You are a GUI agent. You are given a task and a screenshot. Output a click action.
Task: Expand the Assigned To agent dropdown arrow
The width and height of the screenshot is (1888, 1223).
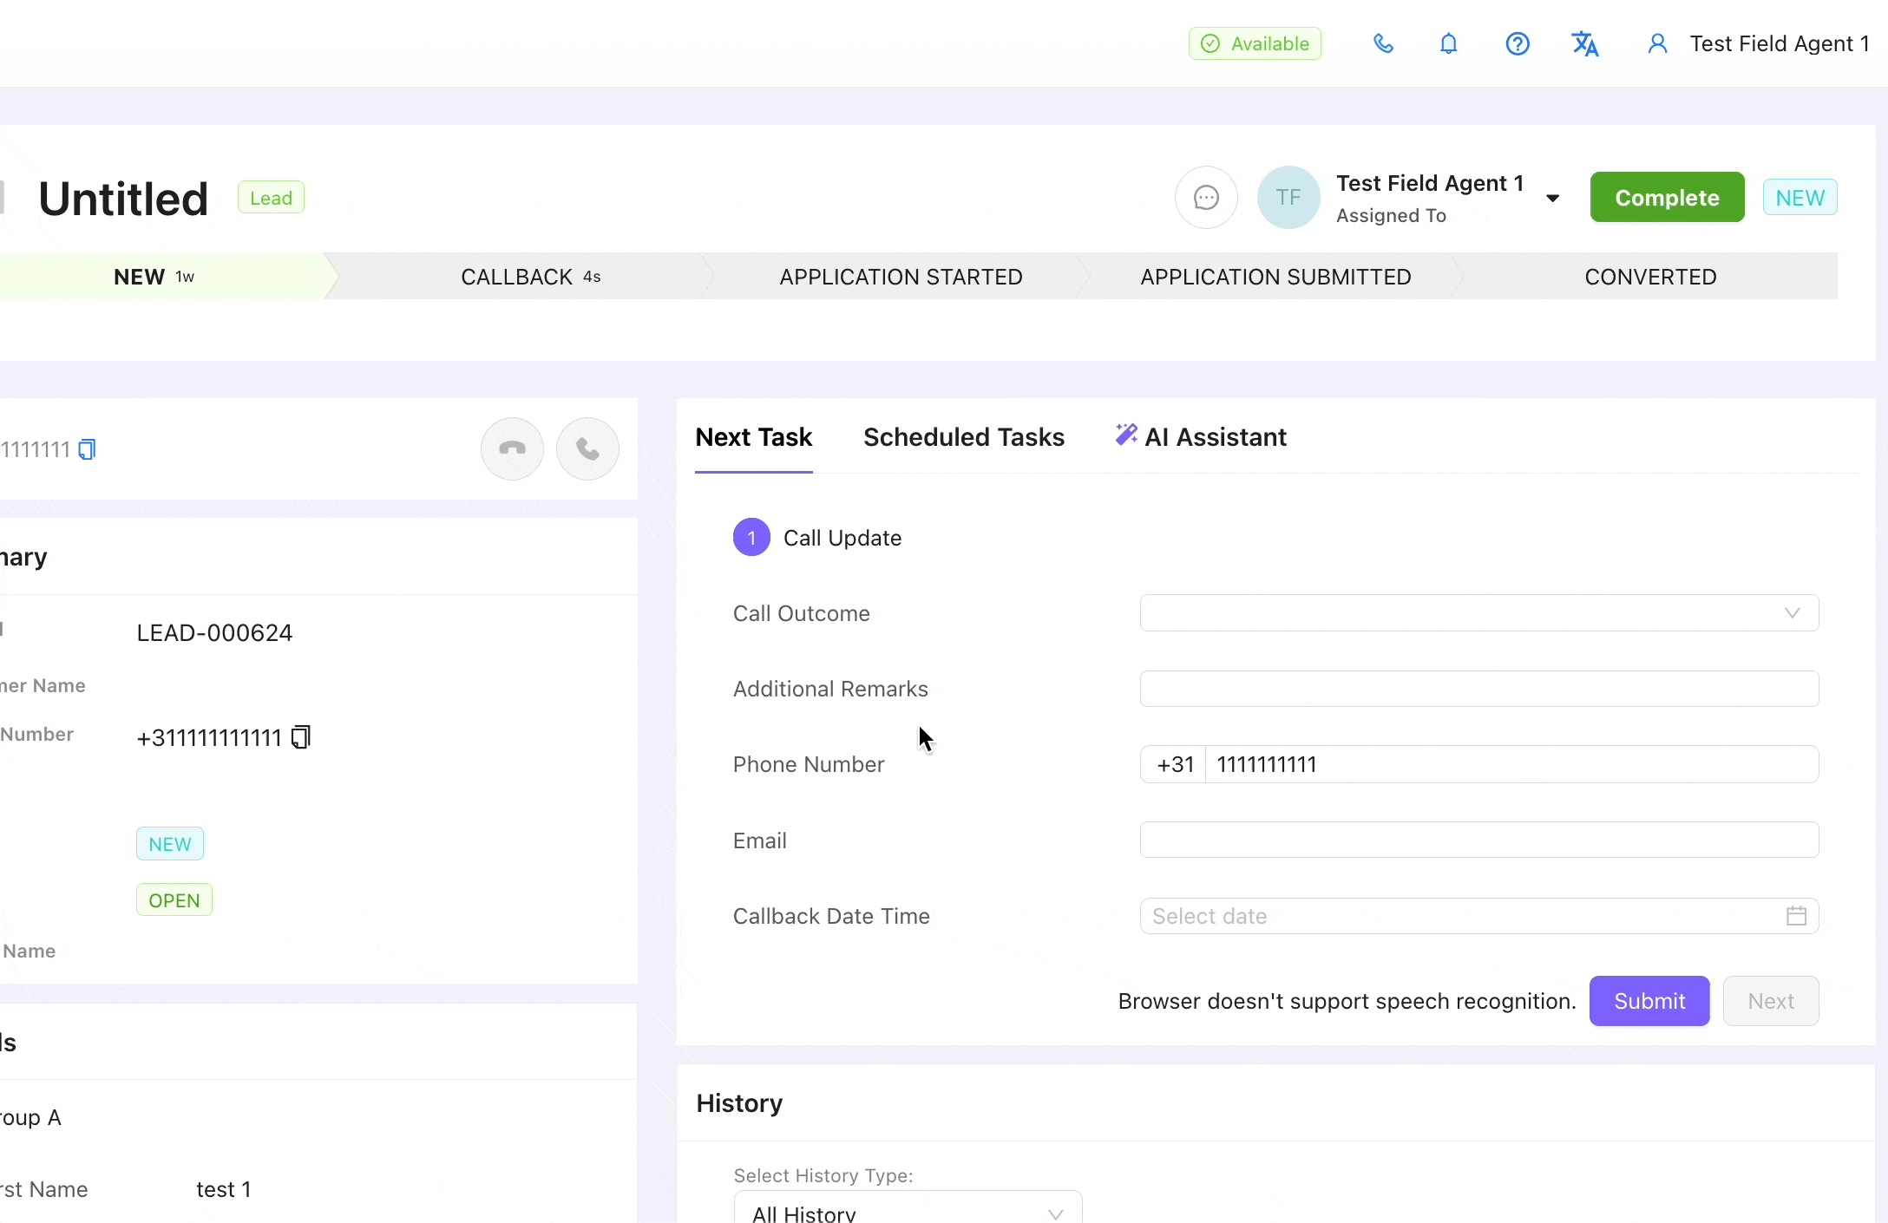[1553, 199]
